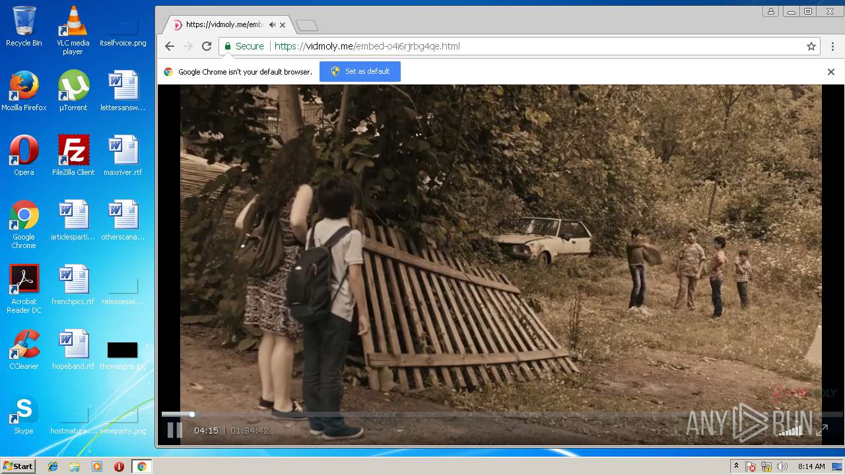Adjust the video player volume bars
845x475 pixels.
tap(790, 430)
